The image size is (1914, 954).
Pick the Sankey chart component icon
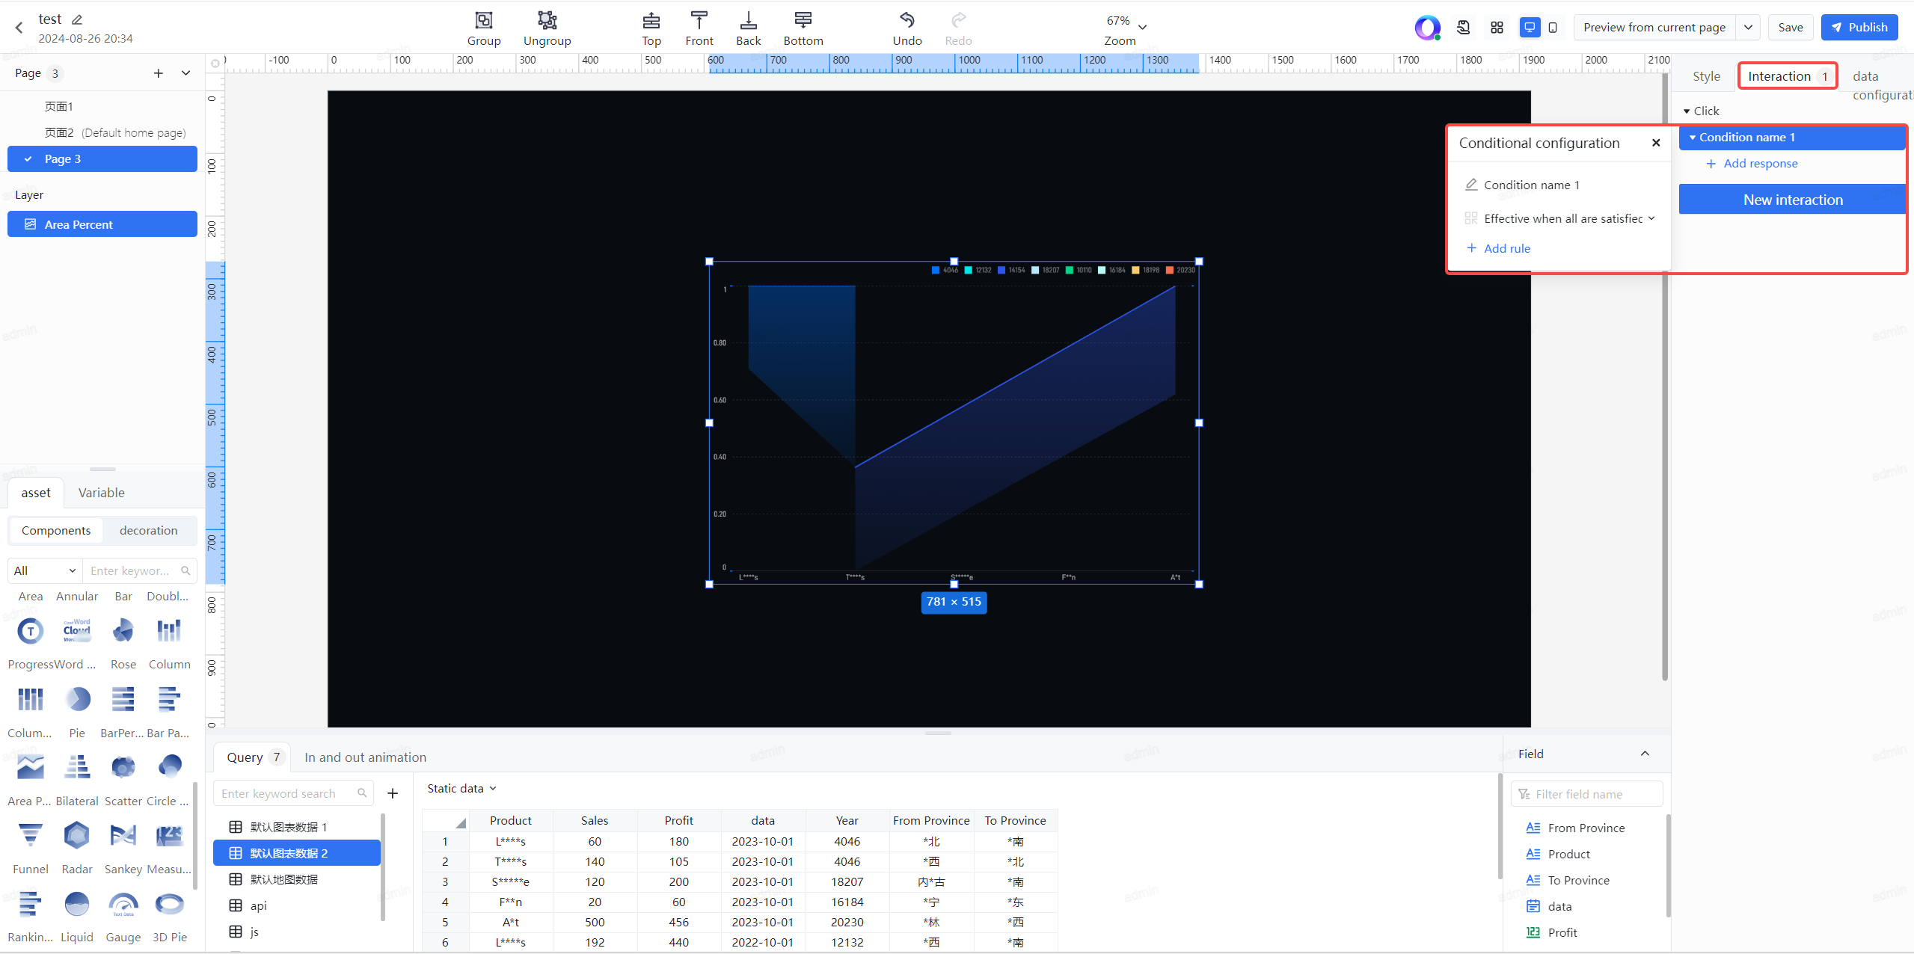[123, 836]
